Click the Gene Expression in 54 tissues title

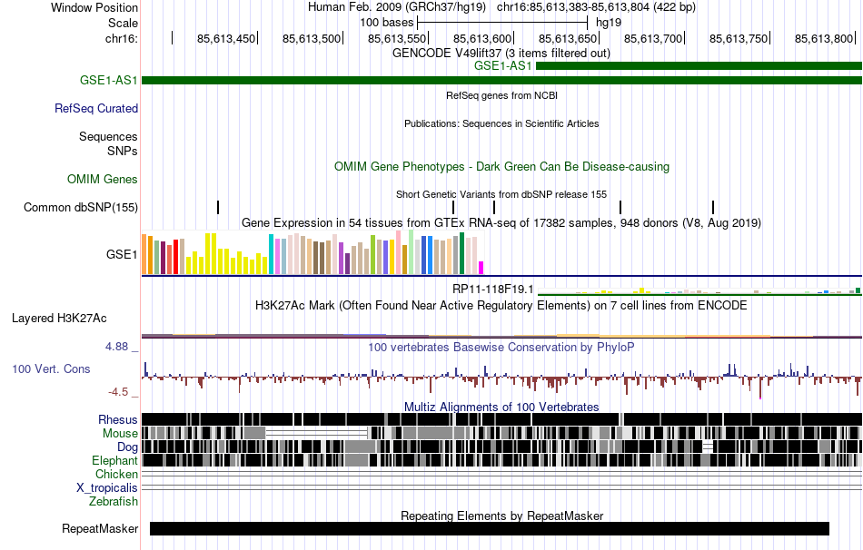(x=501, y=222)
